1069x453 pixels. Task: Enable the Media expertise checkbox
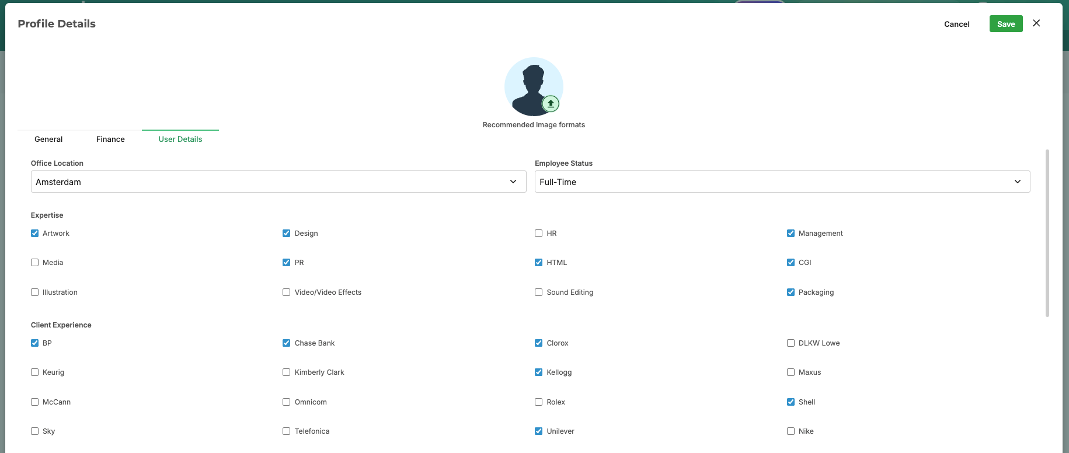[x=34, y=263]
